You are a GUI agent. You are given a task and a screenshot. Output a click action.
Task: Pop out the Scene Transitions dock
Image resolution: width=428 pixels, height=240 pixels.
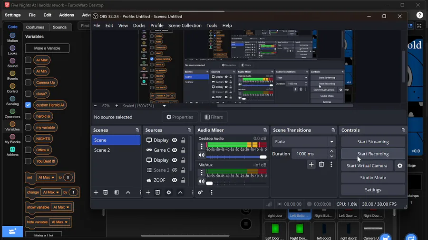click(333, 130)
